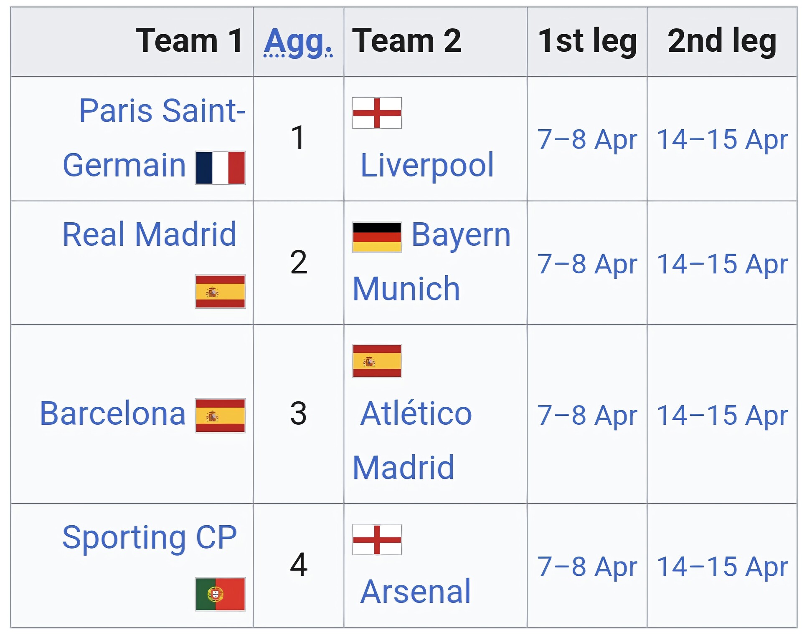Click the Portugal flag under Sporting CP
This screenshot has height=640, width=802.
pos(220,594)
